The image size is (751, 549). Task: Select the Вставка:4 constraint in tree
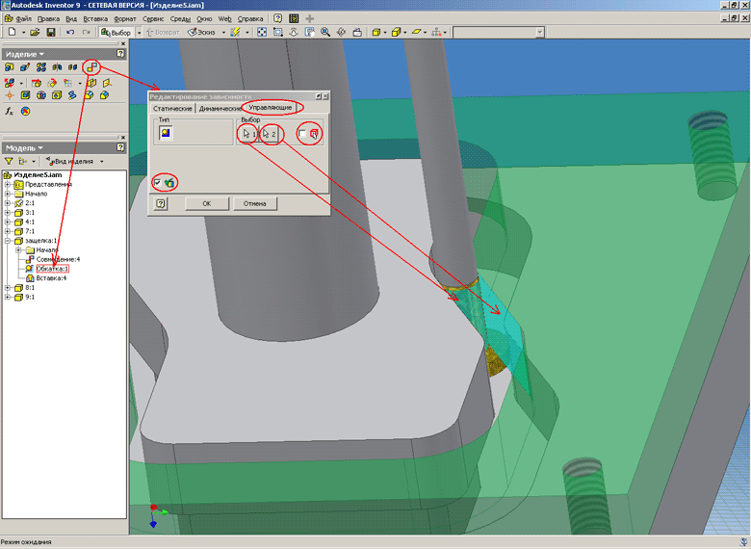click(51, 277)
